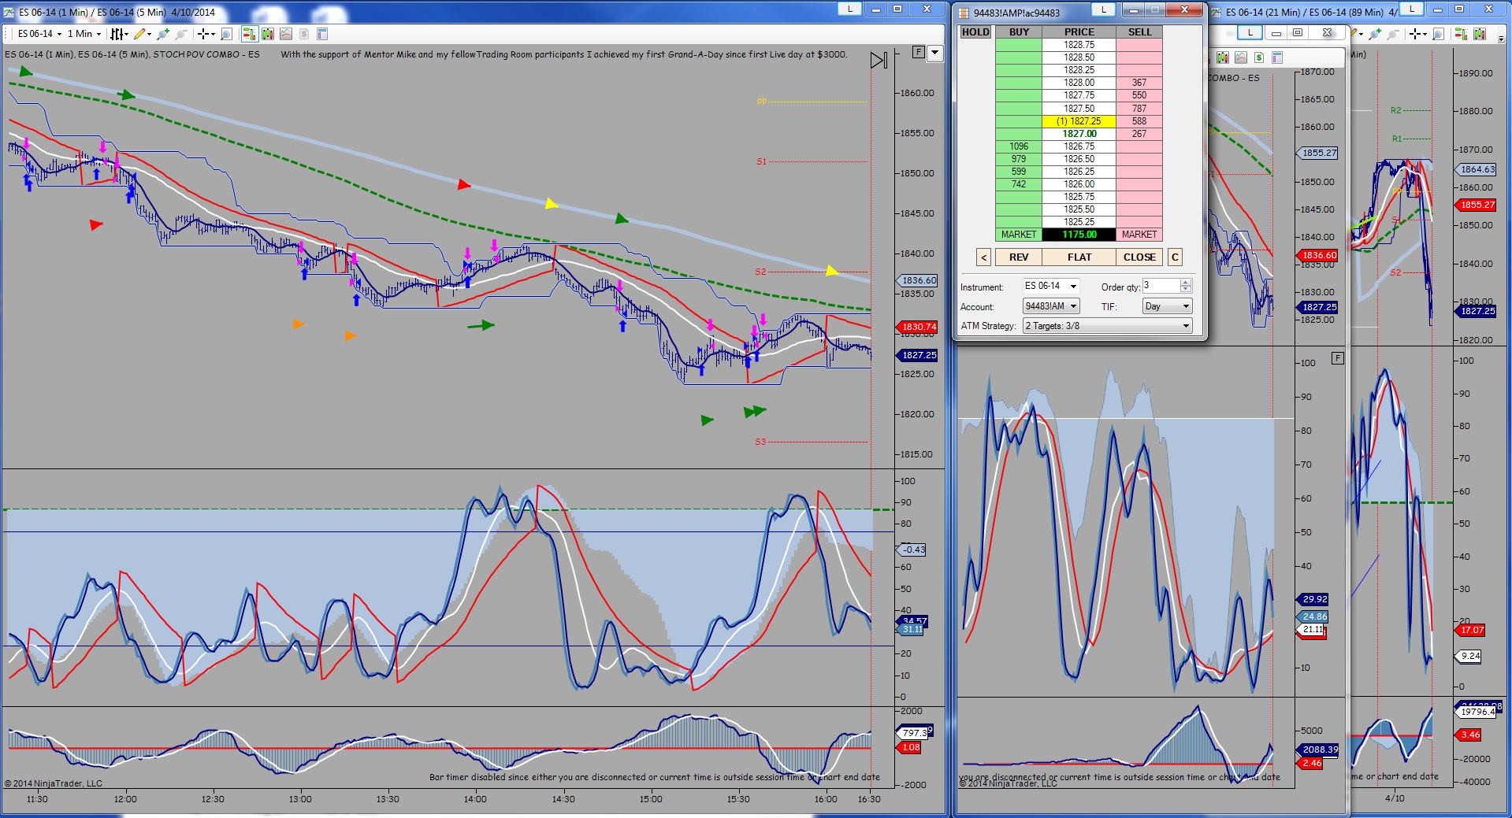This screenshot has width=1512, height=818.
Task: Toggle the L link button on left chart
Action: click(849, 9)
